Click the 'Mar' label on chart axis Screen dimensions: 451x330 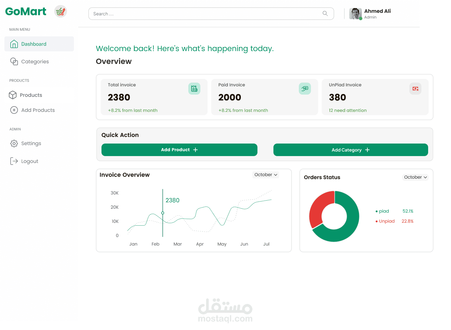178,244
